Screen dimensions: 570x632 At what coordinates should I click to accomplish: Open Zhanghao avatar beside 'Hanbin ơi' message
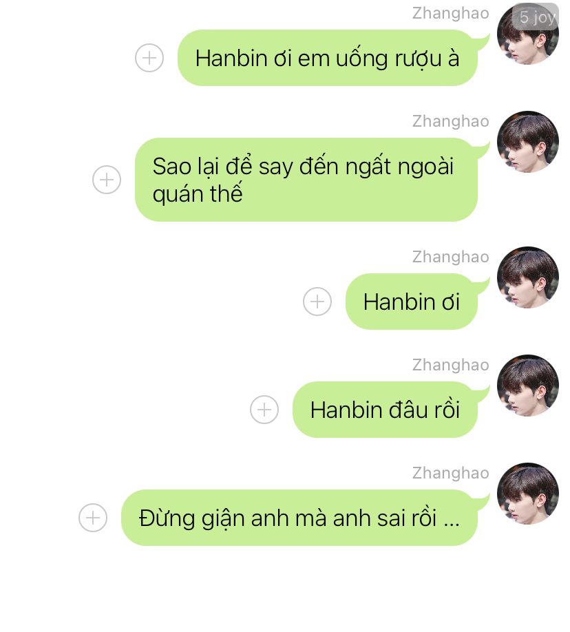coord(528,277)
